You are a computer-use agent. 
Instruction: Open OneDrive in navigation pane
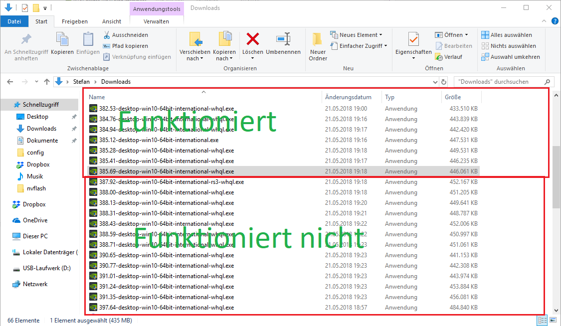point(35,220)
